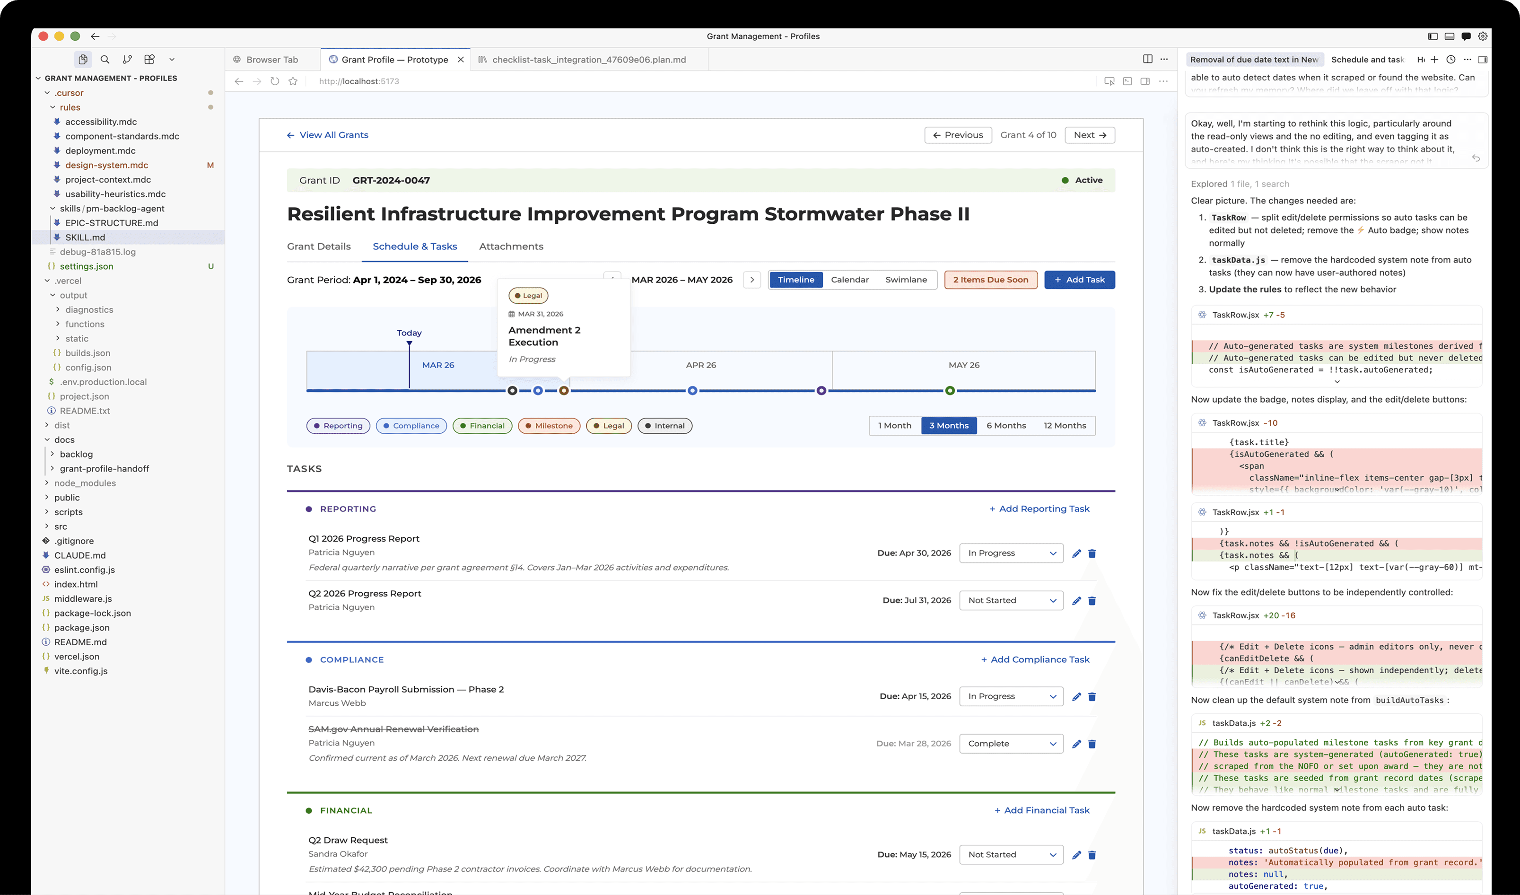
Task: Select the Amendment 2 Execution timeline marker
Action: coord(565,391)
